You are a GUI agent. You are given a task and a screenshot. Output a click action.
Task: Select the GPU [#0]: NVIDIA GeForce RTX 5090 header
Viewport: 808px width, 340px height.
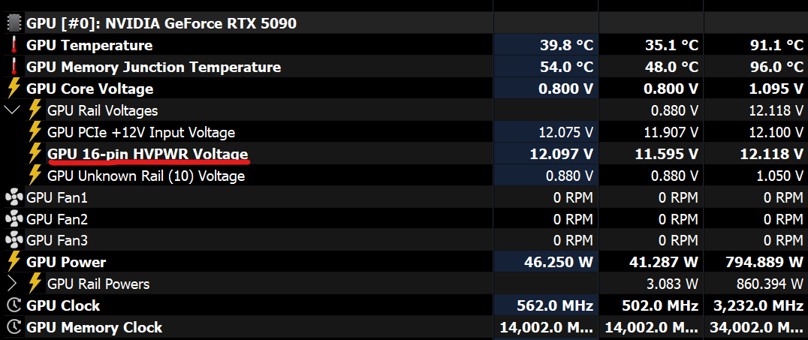[x=161, y=23]
